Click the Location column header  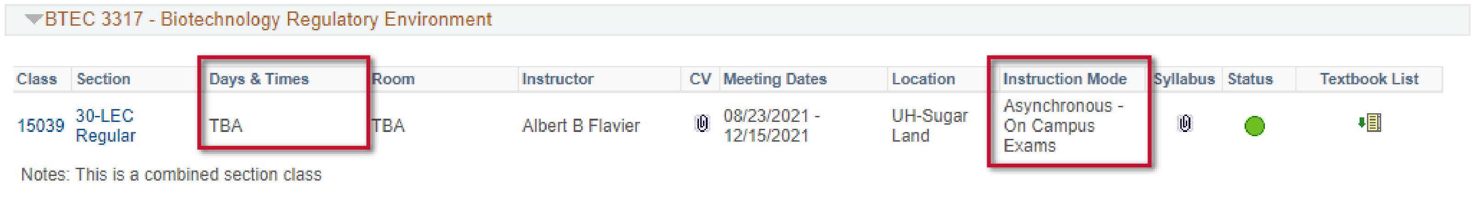click(923, 79)
